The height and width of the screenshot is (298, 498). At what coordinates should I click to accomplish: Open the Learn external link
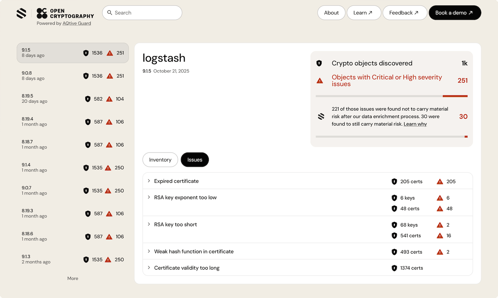(x=364, y=13)
